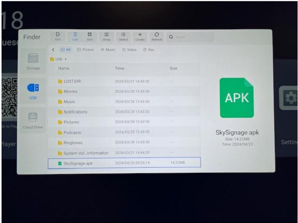The image size is (298, 223).
Task: Open the Podcasts folder
Action: click(x=124, y=132)
